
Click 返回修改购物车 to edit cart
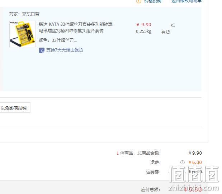(186, 1)
